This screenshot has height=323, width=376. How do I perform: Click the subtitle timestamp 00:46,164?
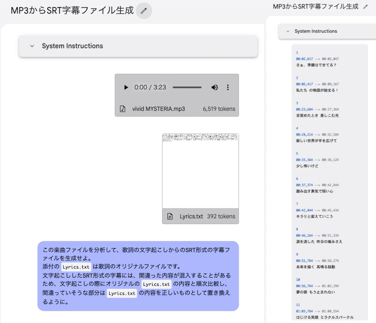tap(304, 235)
